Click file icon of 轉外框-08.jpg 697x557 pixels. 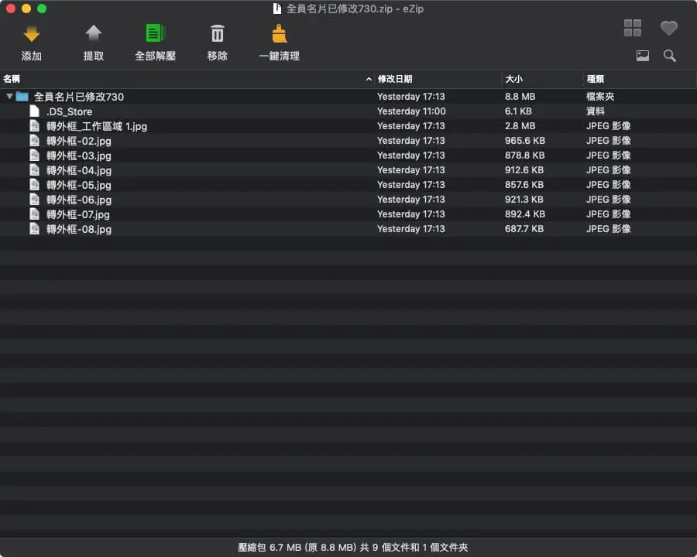[34, 228]
